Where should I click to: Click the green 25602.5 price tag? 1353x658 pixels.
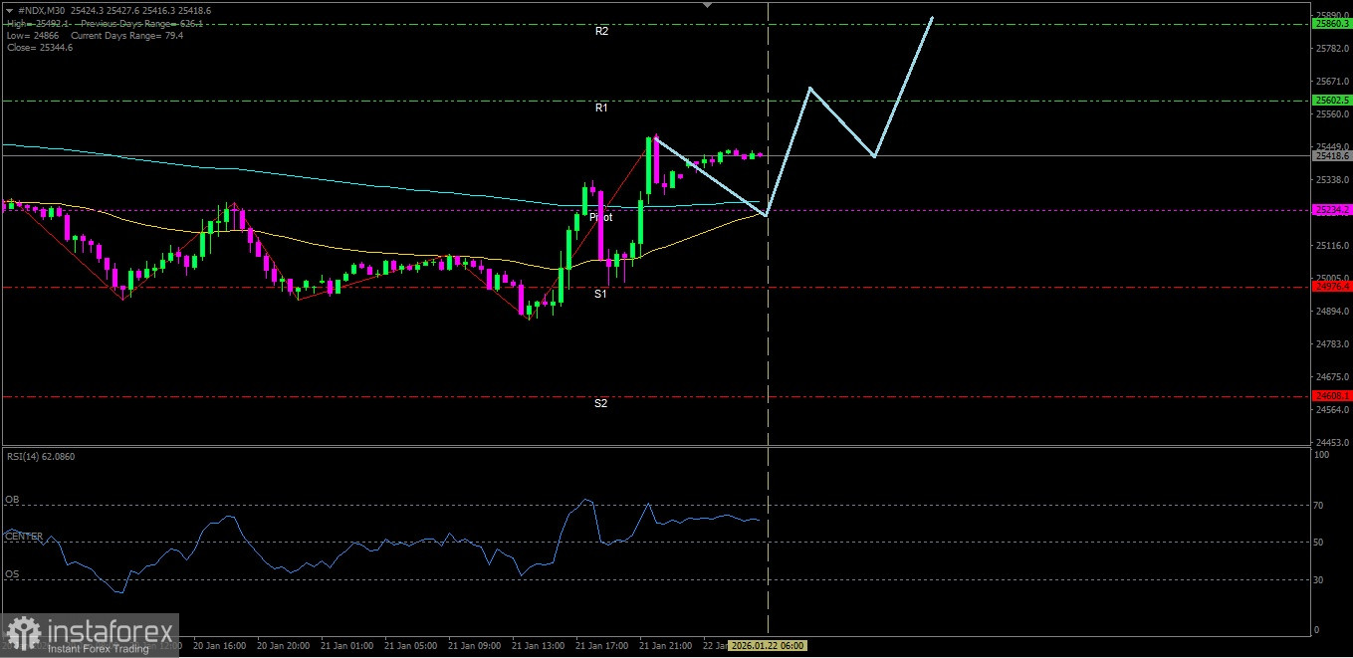(x=1331, y=100)
